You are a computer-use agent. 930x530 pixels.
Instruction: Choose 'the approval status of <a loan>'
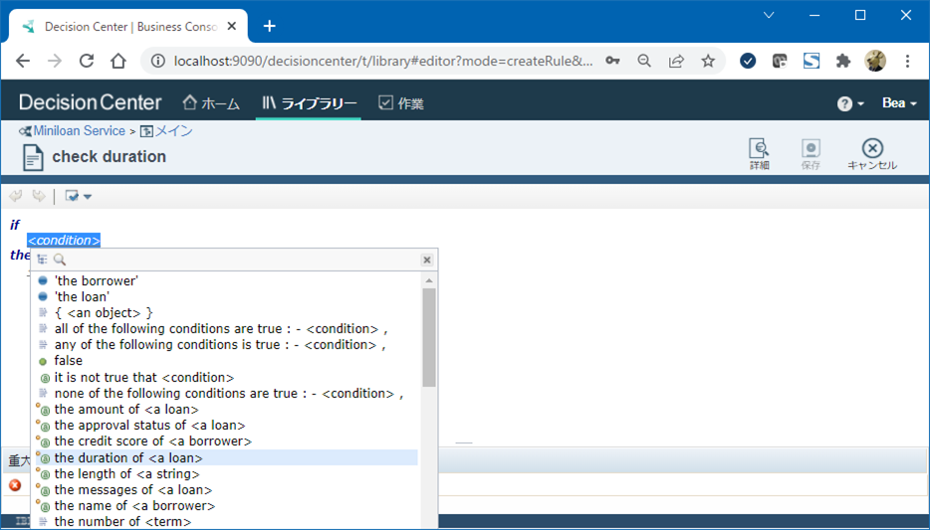pos(150,426)
